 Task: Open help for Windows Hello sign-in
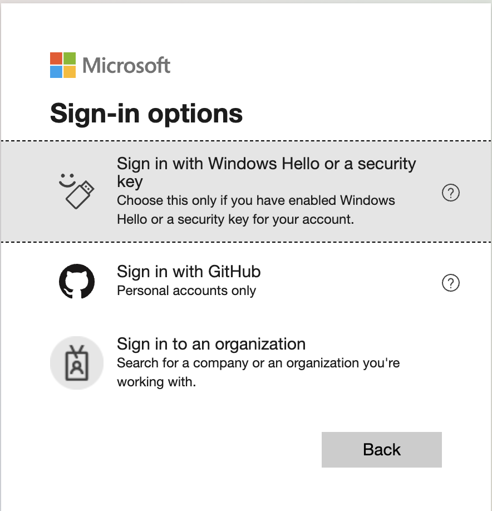pyautogui.click(x=450, y=193)
